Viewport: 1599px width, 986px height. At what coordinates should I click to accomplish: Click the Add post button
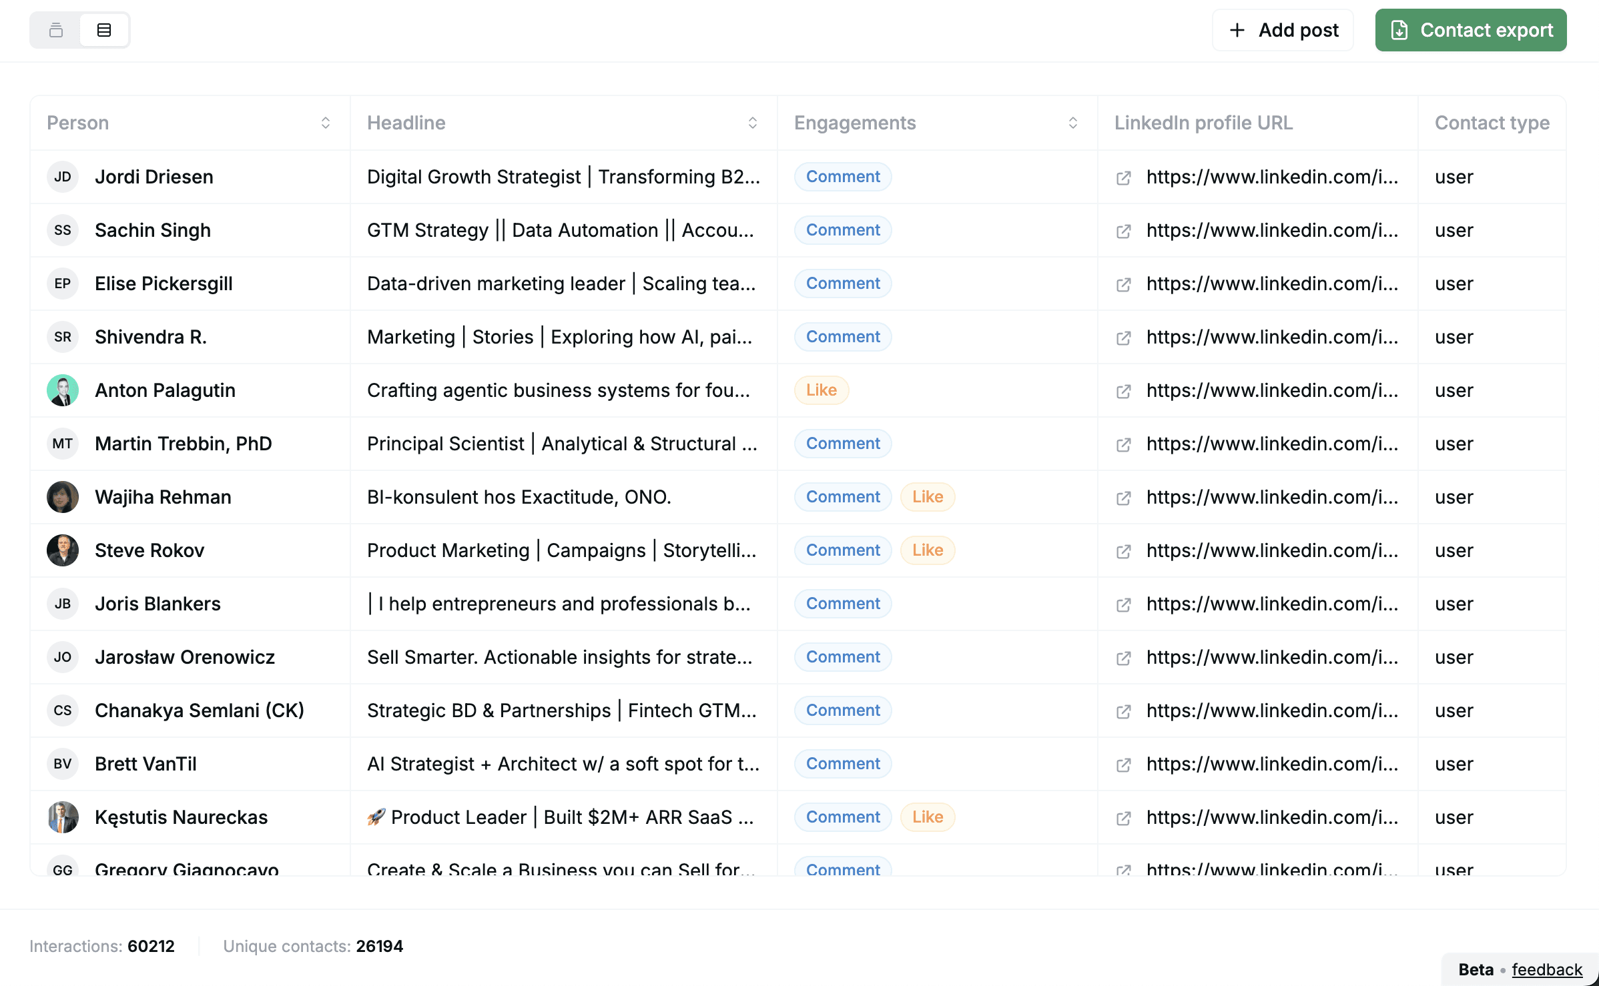[x=1283, y=30]
